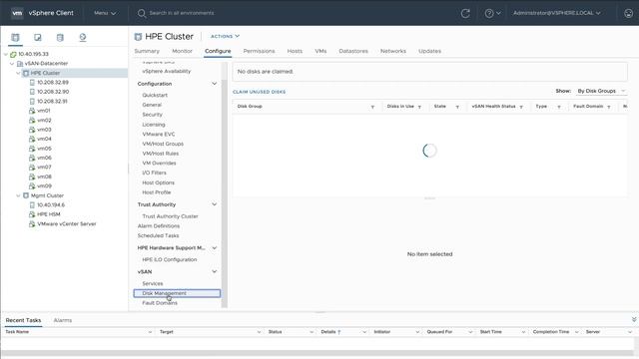Image resolution: width=639 pixels, height=359 pixels.
Task: Open vSAN Fault Domains page
Action: (160, 303)
